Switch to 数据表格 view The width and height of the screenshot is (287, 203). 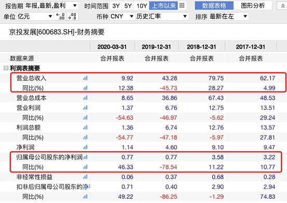coord(214,6)
